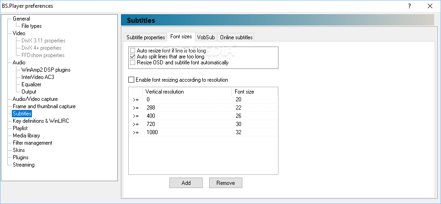Open the Video preferences category

point(19,33)
